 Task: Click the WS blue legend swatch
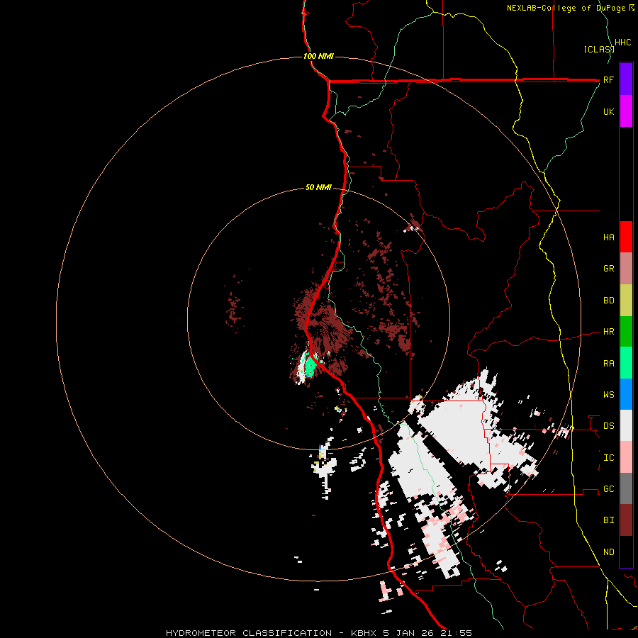626,394
